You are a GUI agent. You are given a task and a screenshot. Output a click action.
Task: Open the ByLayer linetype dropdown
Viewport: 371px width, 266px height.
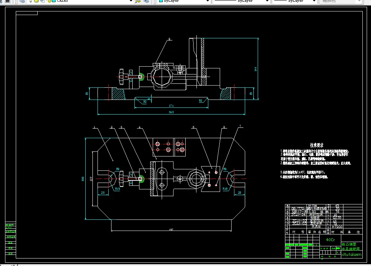[x=242, y=1]
